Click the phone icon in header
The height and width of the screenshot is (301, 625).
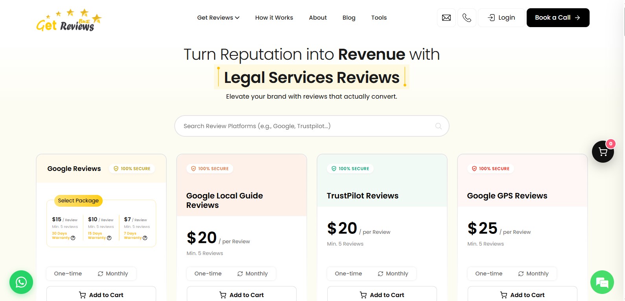467,18
